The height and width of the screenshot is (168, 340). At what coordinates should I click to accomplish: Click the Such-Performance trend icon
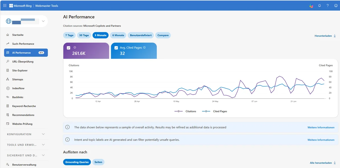8,44
